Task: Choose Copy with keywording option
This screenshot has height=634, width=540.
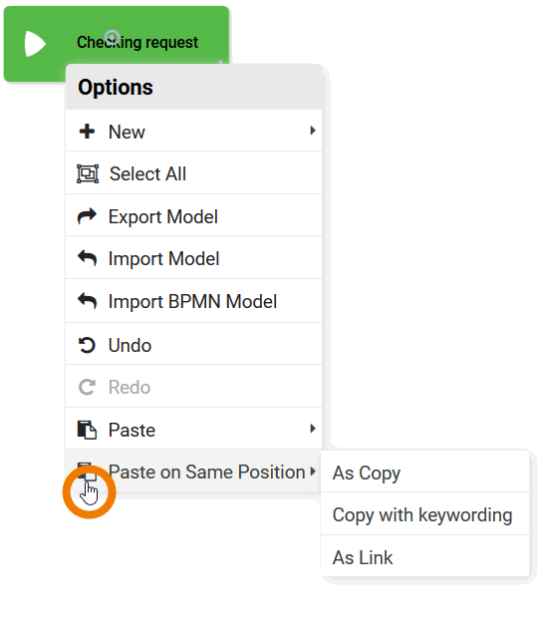Action: click(424, 514)
